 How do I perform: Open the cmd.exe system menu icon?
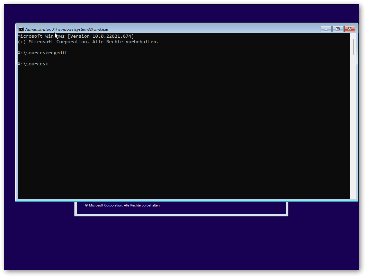[x=21, y=29]
